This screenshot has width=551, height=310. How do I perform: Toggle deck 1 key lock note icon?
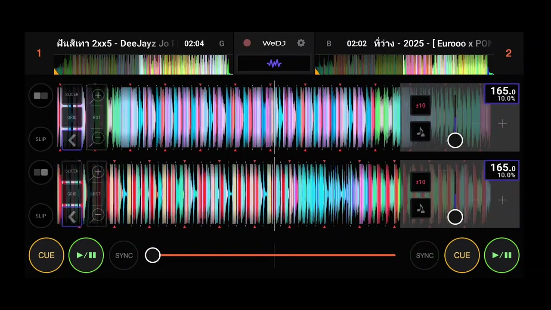tap(421, 131)
